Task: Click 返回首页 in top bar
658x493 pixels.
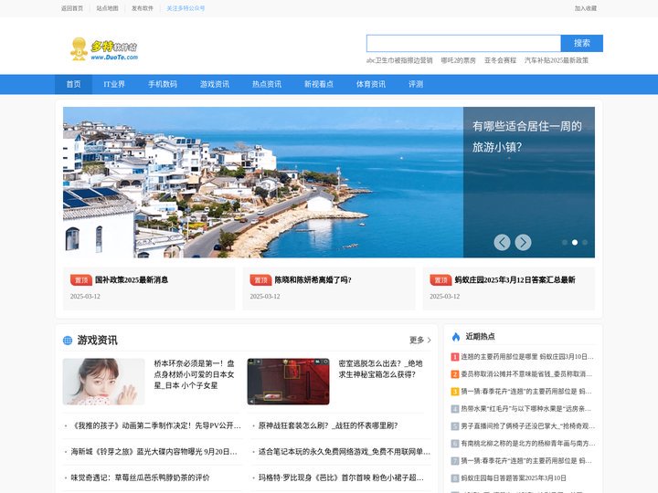Action: click(72, 8)
